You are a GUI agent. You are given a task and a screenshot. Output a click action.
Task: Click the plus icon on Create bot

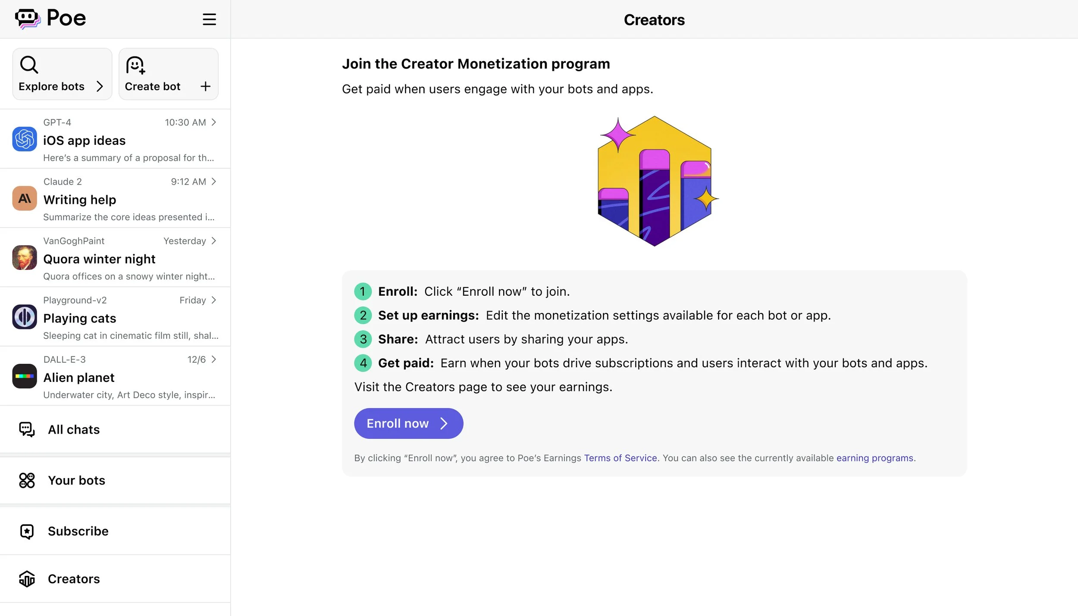click(x=205, y=86)
